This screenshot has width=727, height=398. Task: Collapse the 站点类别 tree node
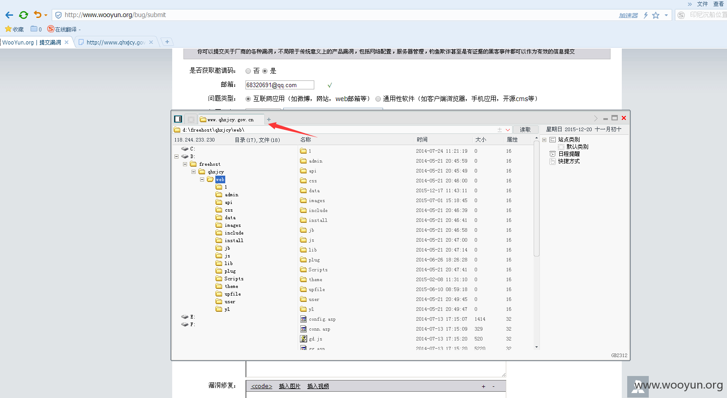[544, 140]
